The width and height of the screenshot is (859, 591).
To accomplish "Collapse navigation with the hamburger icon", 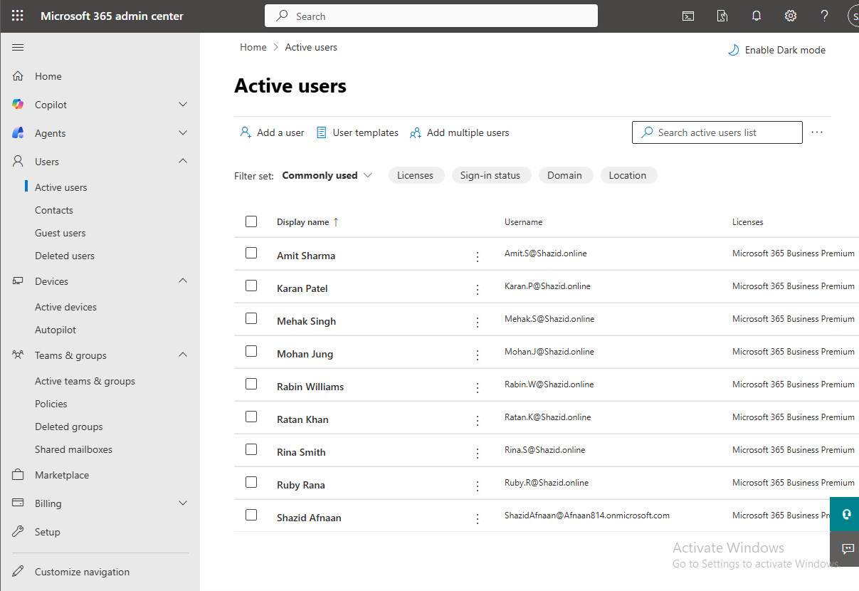I will 18,48.
